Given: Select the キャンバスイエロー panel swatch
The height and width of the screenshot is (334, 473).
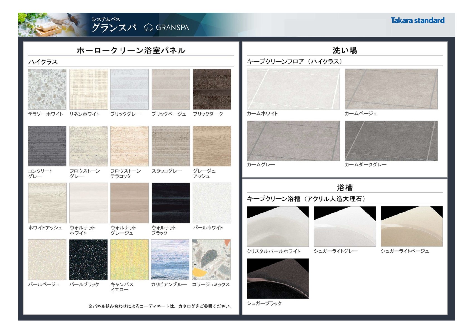Looking at the screenshot, I should click(130, 259).
